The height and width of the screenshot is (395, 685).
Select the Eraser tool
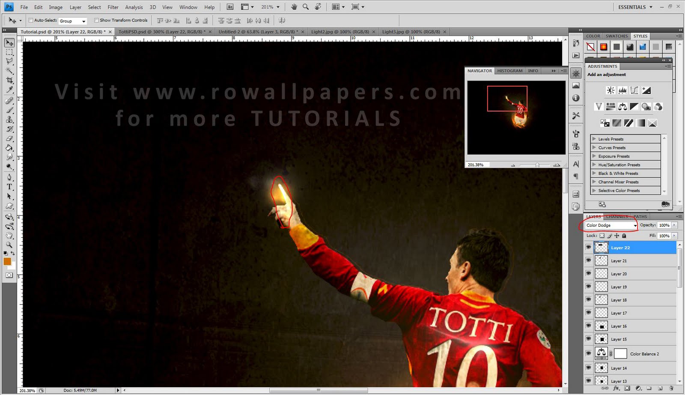tap(9, 138)
